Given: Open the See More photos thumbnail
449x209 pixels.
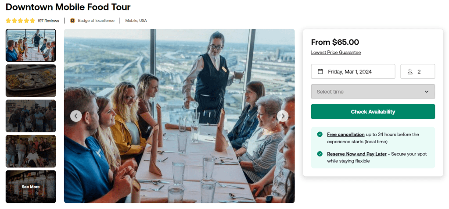Looking at the screenshot, I should click(x=31, y=187).
